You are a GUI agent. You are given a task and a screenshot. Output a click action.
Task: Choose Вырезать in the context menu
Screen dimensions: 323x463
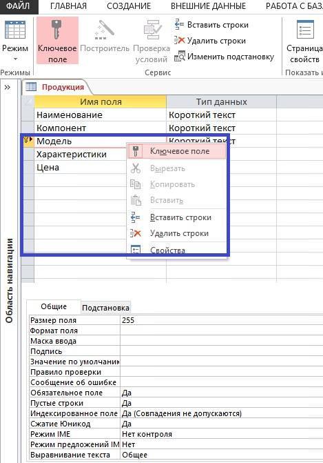coord(176,168)
